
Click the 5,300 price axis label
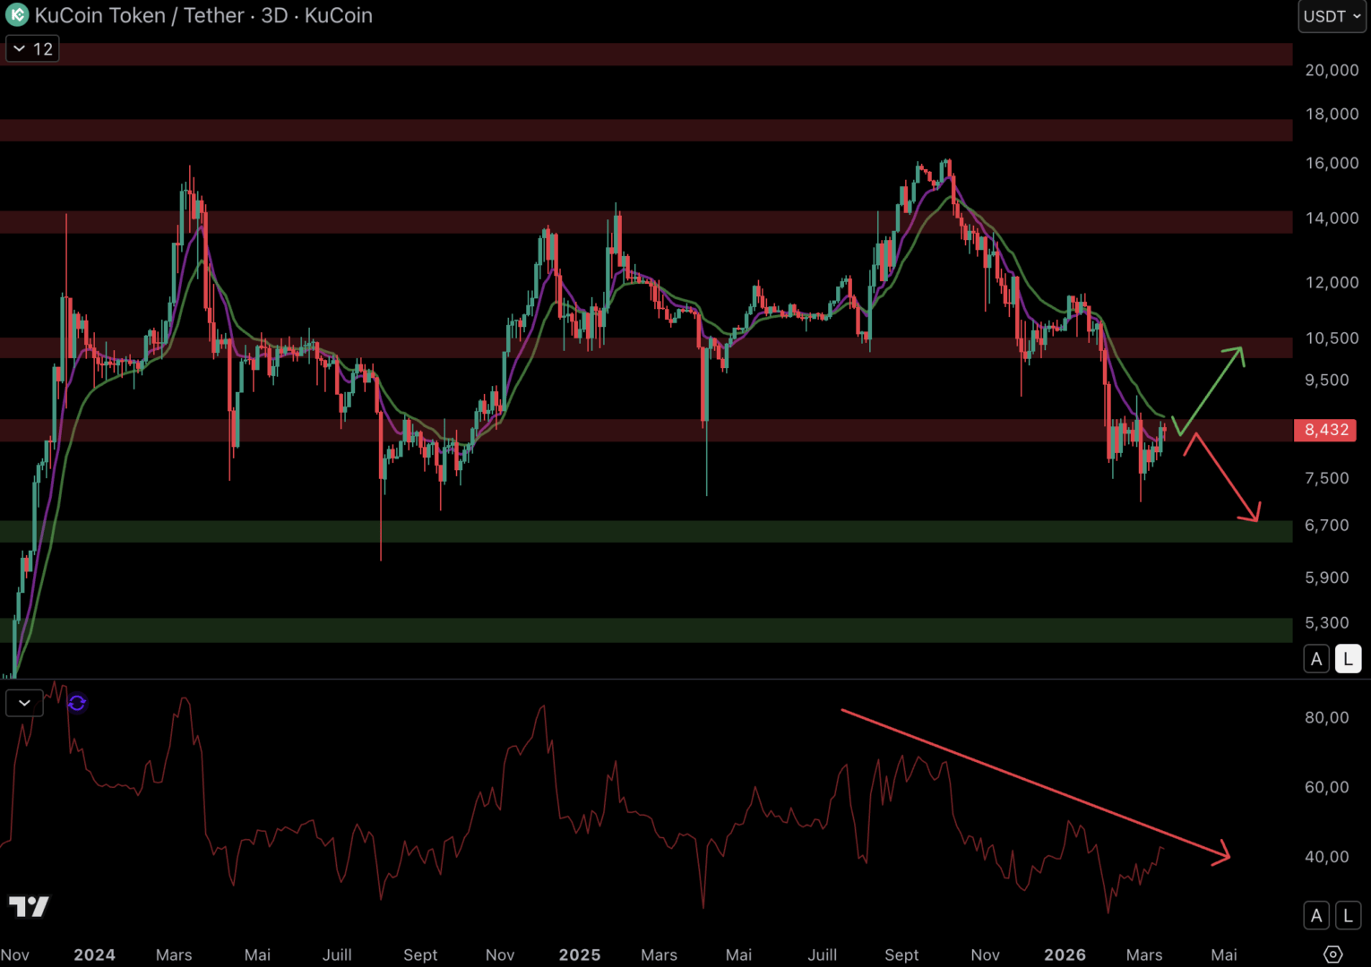point(1327,622)
